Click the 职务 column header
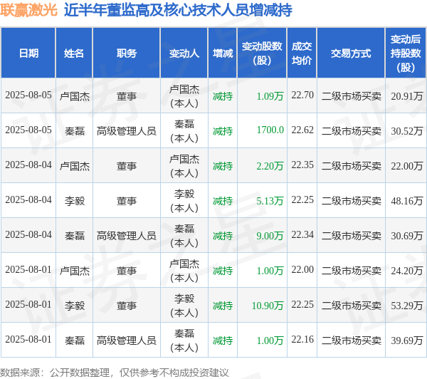Screen dimensions: 427x379 click(x=127, y=53)
